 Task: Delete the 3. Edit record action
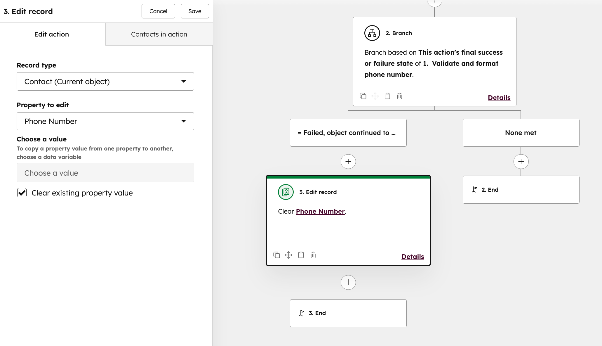pyautogui.click(x=313, y=255)
